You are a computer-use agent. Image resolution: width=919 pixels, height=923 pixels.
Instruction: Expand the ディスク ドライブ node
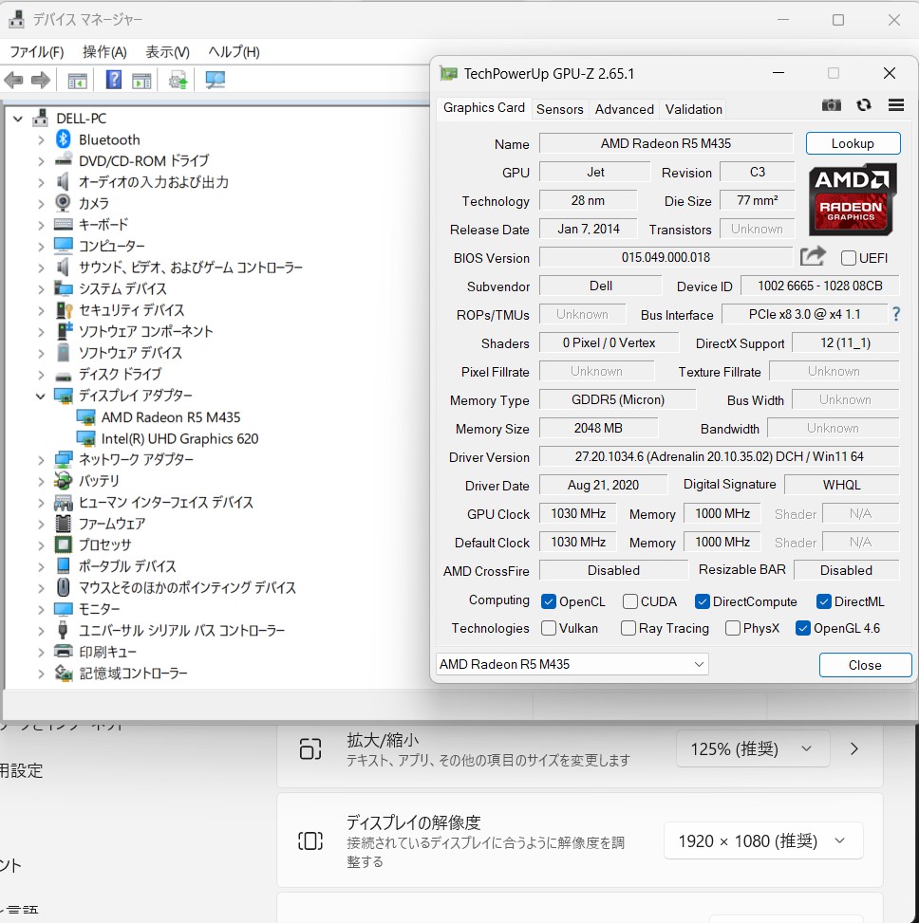tap(41, 375)
